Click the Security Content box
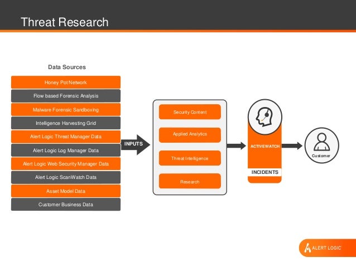Image resolution: width=356 pixels, height=267 pixels. (190, 112)
